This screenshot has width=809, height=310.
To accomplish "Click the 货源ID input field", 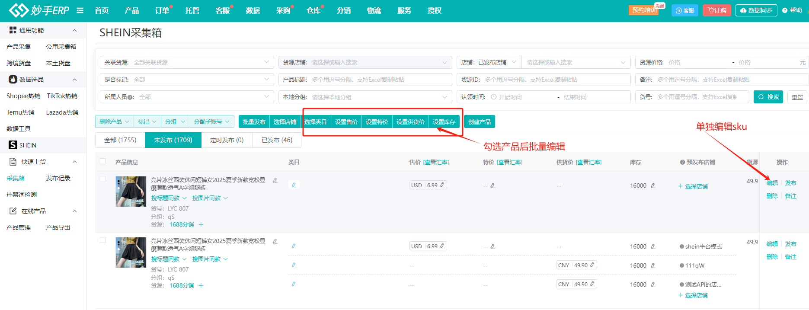I will click(x=544, y=80).
